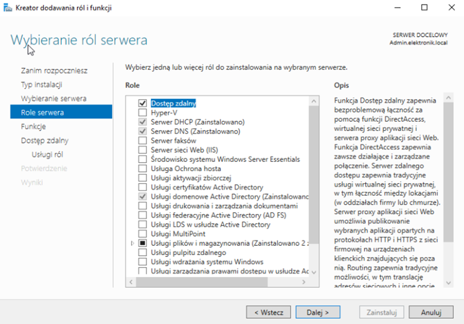464x324 pixels.
Task: Enable the Serwer sieci Web (IIS) role
Action: click(143, 150)
